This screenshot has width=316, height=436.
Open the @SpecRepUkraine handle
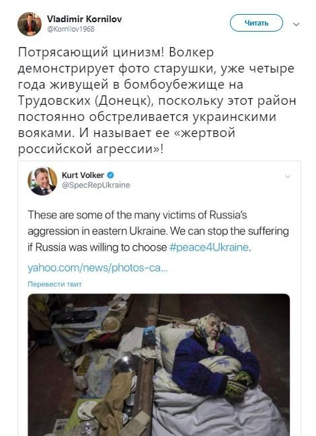(x=95, y=185)
